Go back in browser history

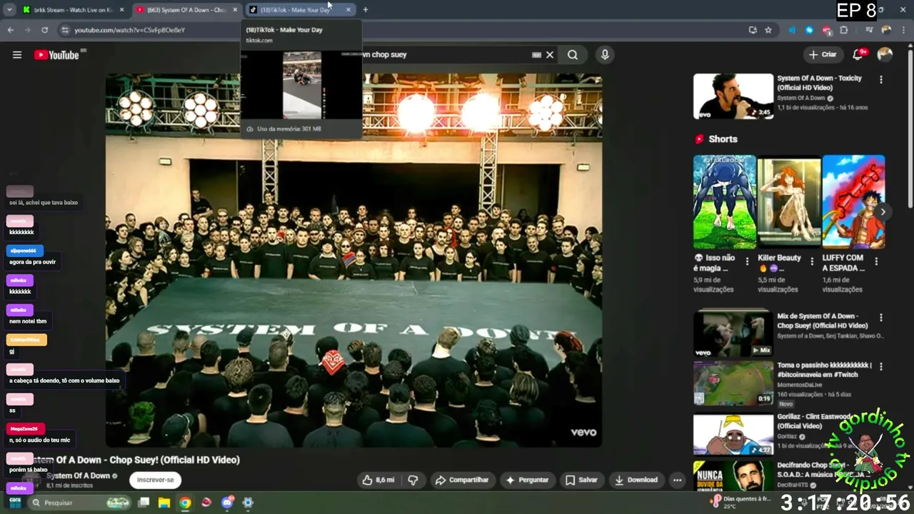pyautogui.click(x=10, y=30)
